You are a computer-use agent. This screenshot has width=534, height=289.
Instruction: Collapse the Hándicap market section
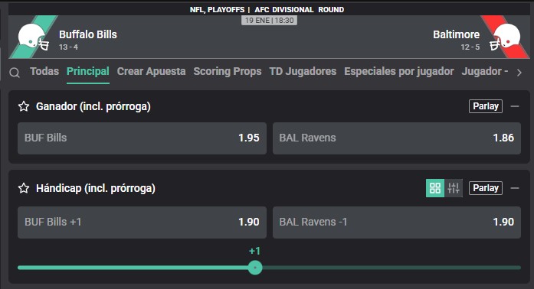[x=515, y=188]
